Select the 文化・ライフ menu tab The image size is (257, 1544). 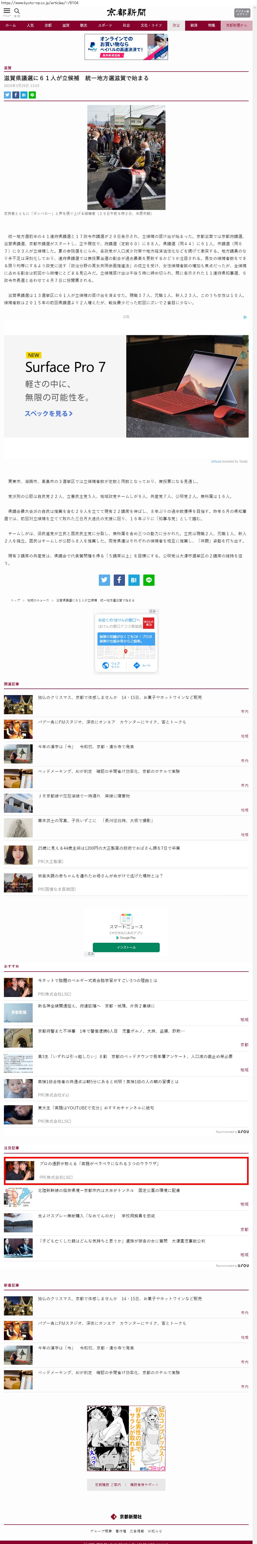point(151,26)
